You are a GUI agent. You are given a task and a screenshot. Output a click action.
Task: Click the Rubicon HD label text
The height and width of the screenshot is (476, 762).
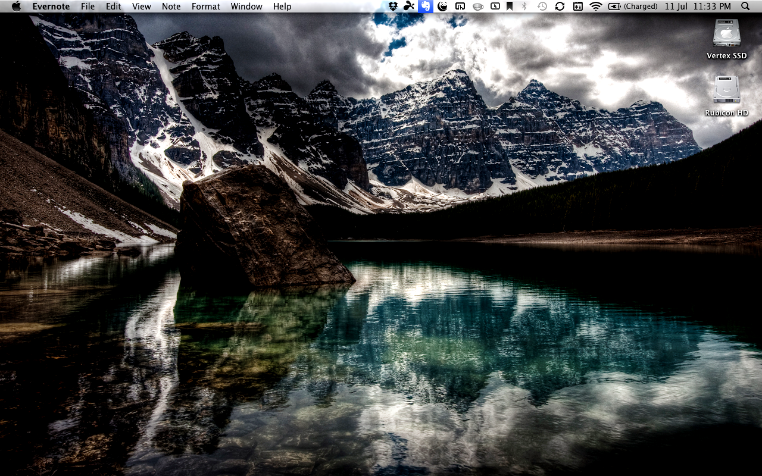(x=727, y=113)
